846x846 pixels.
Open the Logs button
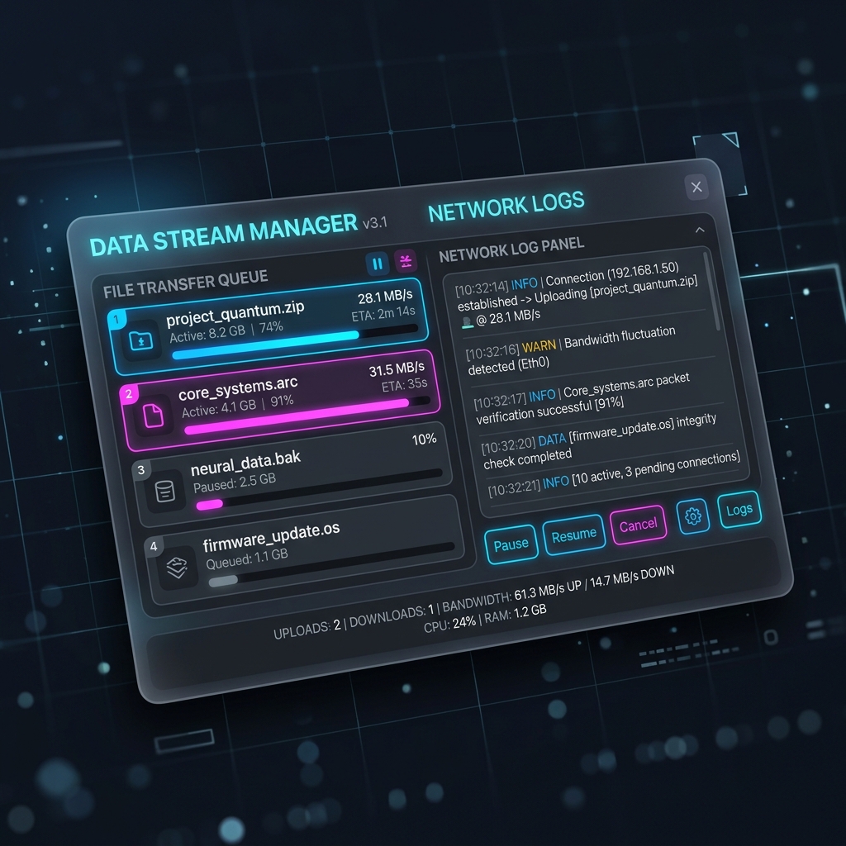pos(739,509)
